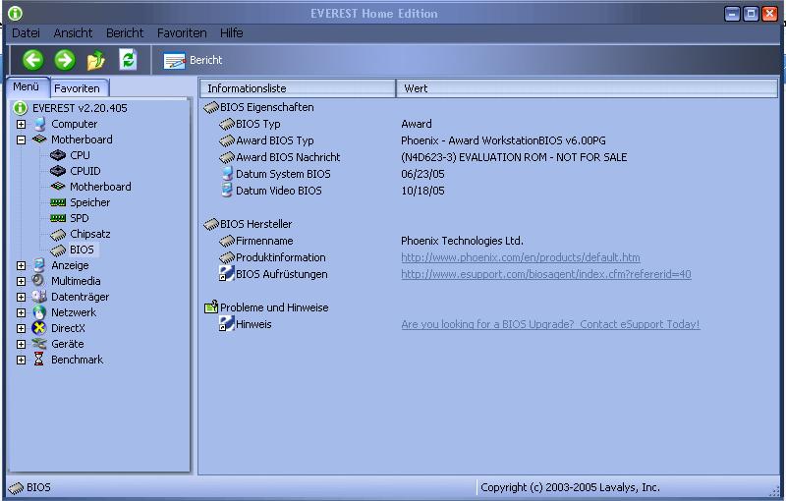Collapse the Motherboard tree node

[21, 139]
